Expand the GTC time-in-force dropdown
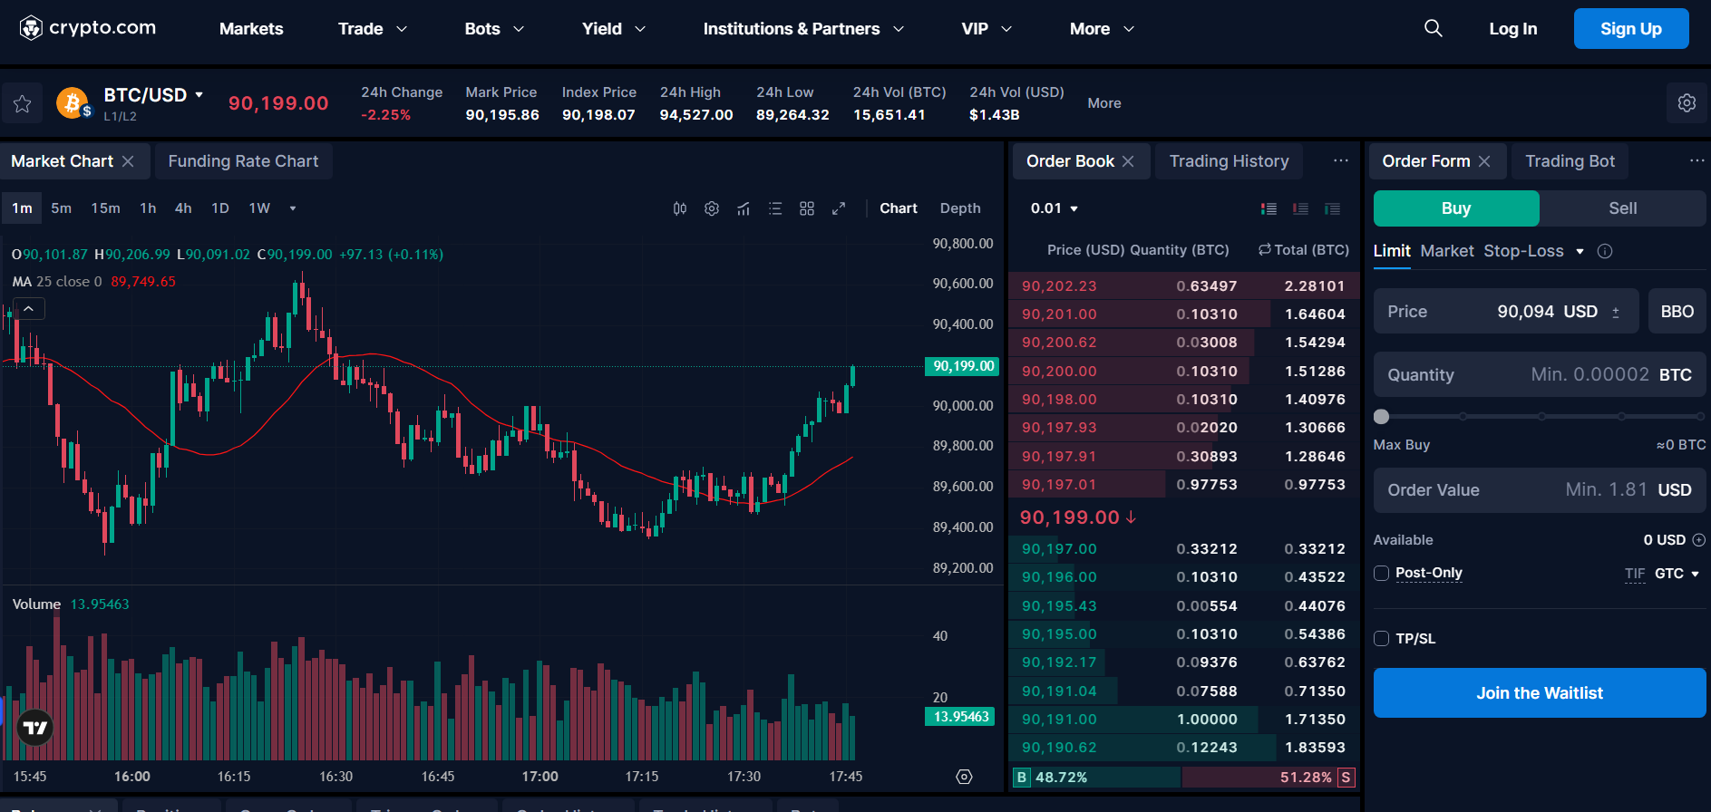Screen dimensions: 1711x812 [x=1677, y=574]
